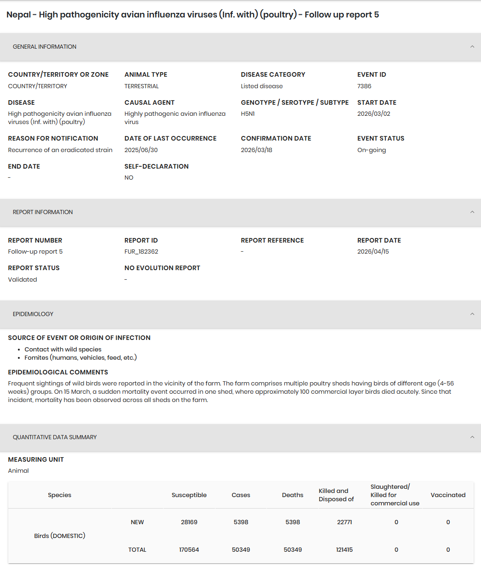Click the TOTAL row label in table
481x566 pixels.
coord(137,549)
